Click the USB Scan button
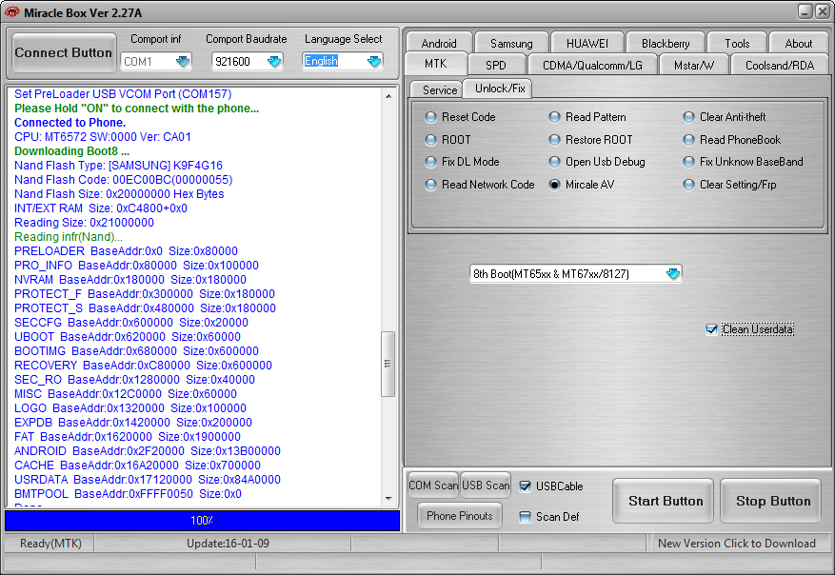Image resolution: width=835 pixels, height=575 pixels. pos(486,485)
